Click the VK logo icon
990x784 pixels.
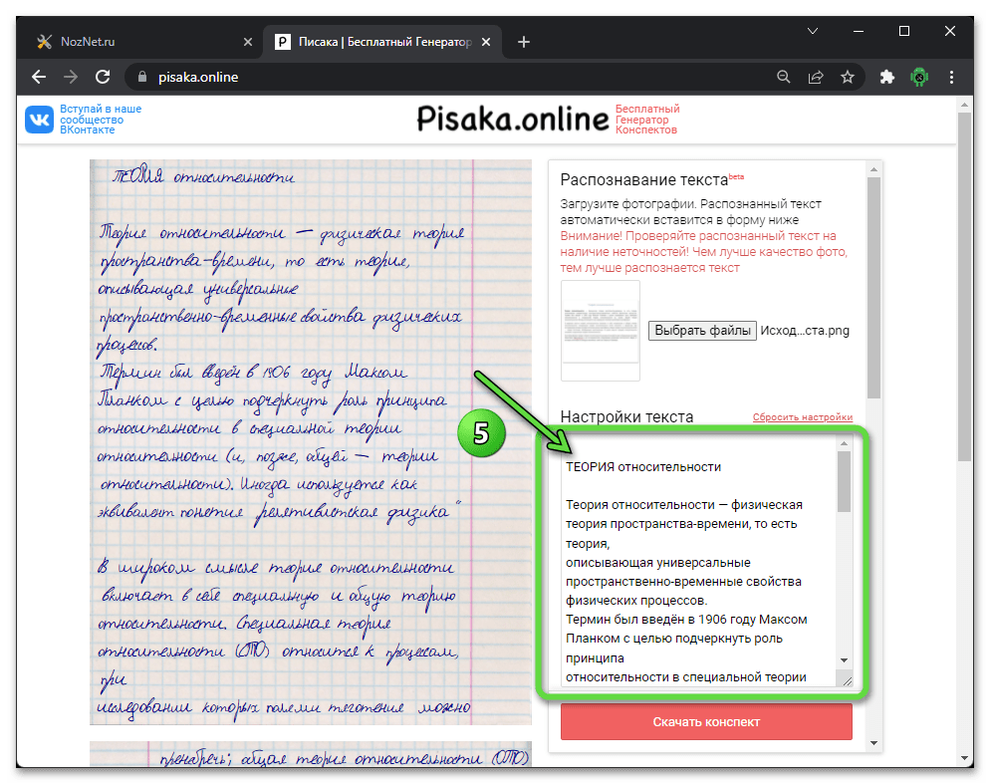pyautogui.click(x=40, y=120)
